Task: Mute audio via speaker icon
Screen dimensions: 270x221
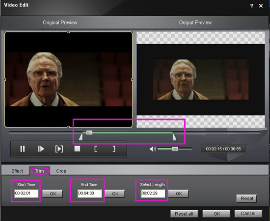Action: pyautogui.click(x=153, y=149)
